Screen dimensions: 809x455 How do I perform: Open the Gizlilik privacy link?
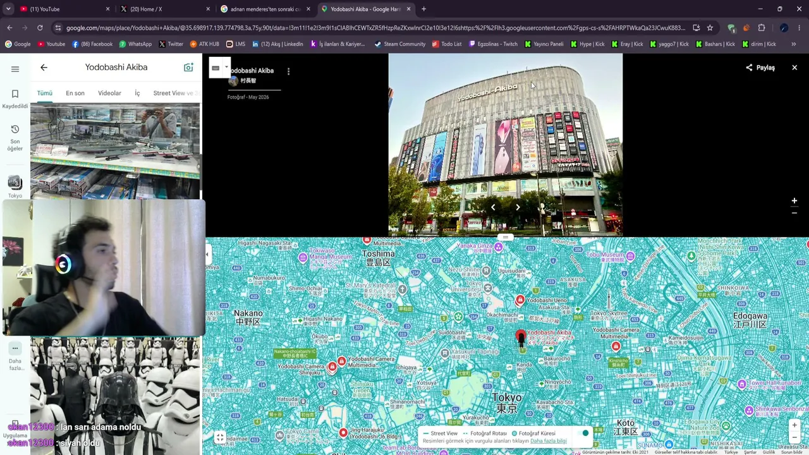click(x=769, y=452)
